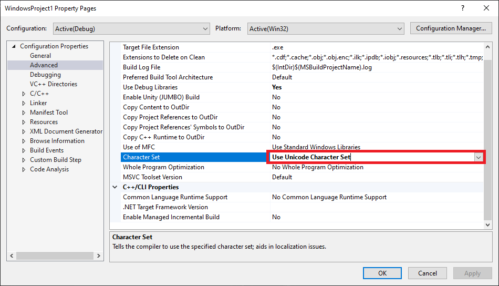Click the help question mark icon

point(463,8)
